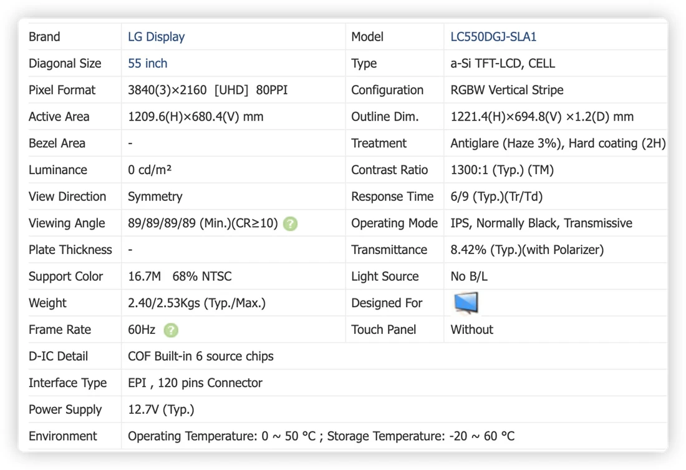Click IPS, Normally Black, Transmissive value
Image resolution: width=686 pixels, height=470 pixels.
click(x=541, y=223)
